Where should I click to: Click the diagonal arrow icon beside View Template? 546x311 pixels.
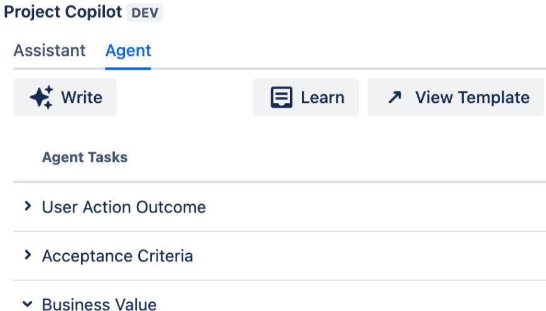coord(394,97)
